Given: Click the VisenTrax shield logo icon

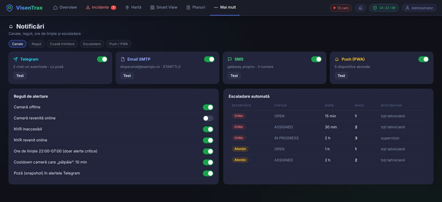Looking at the screenshot, I should tap(9, 8).
